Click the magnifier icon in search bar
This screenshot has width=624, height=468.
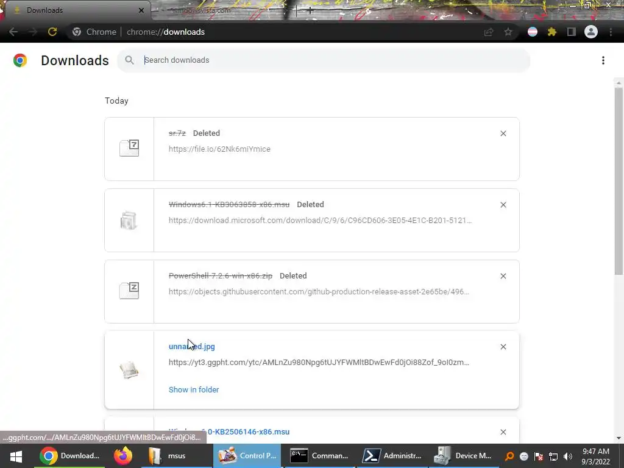coord(129,60)
